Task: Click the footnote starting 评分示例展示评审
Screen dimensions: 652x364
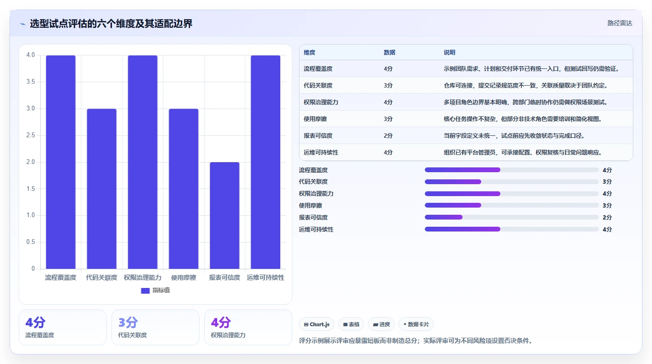Action: tap(416, 341)
